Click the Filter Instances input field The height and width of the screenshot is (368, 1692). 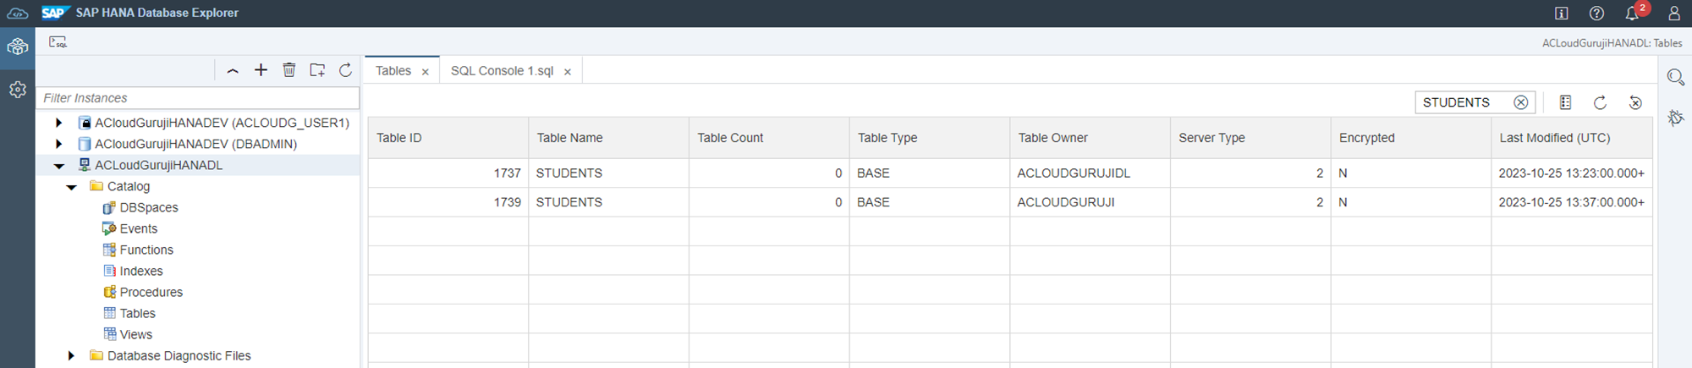click(199, 98)
